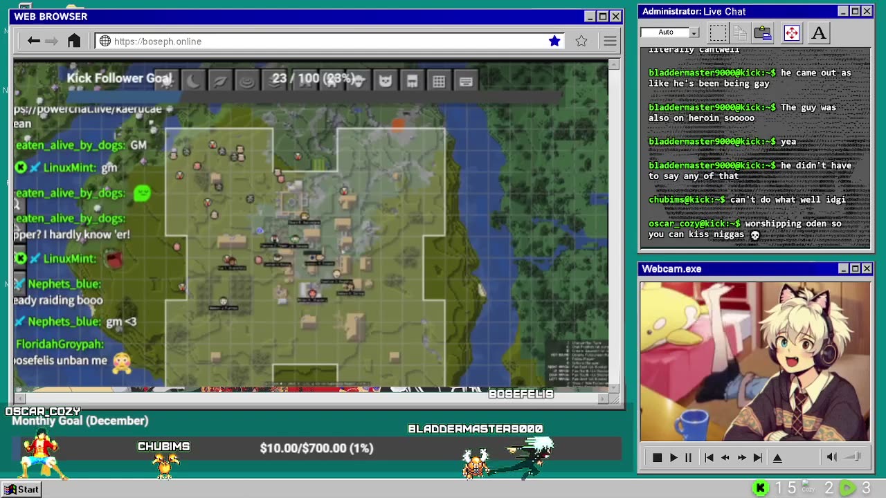Click the shop/building map button
Image resolution: width=886 pixels, height=498 pixels.
(412, 82)
